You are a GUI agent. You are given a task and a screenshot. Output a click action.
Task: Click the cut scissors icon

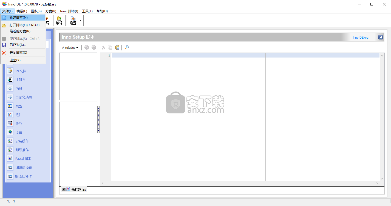[103, 47]
